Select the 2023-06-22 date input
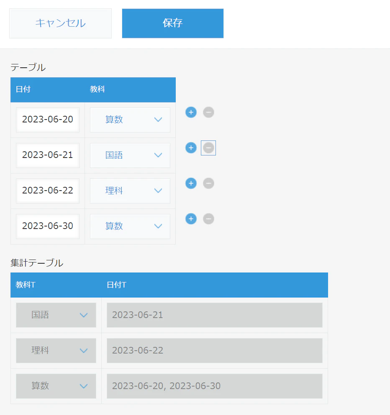This screenshot has width=390, height=415. (x=48, y=191)
